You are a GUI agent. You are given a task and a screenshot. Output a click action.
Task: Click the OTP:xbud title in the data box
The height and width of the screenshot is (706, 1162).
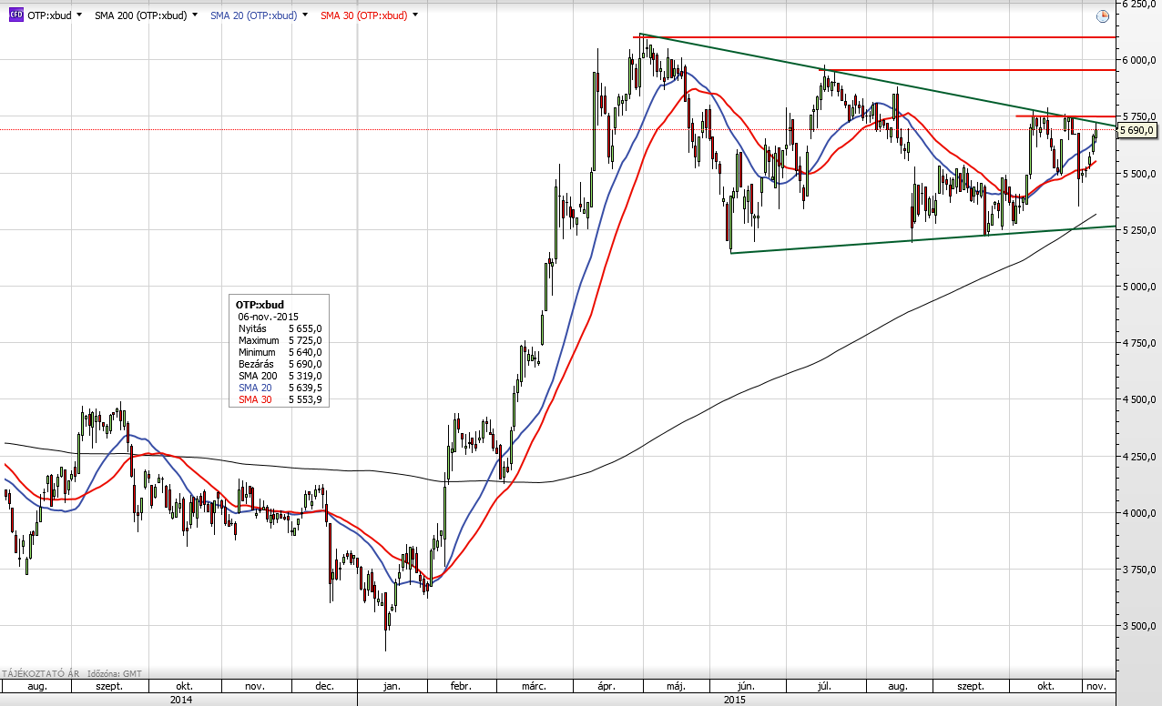pyautogui.click(x=260, y=304)
